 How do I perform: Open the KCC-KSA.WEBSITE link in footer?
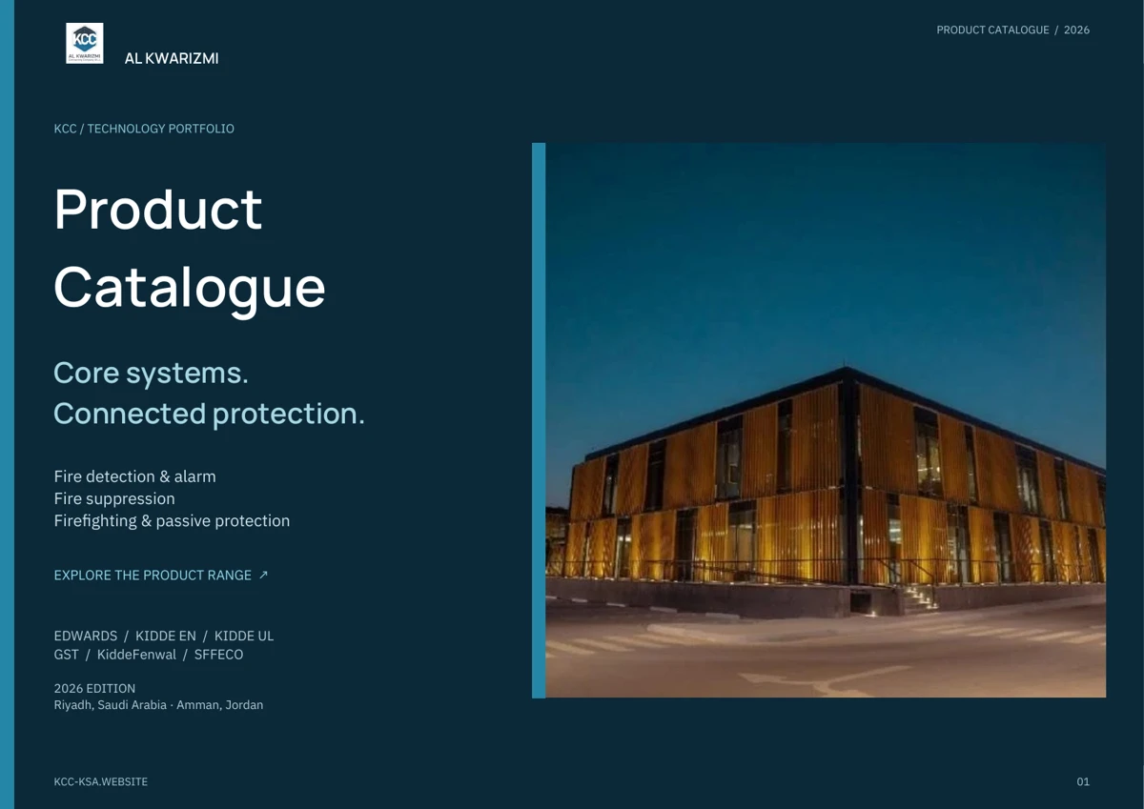(101, 781)
